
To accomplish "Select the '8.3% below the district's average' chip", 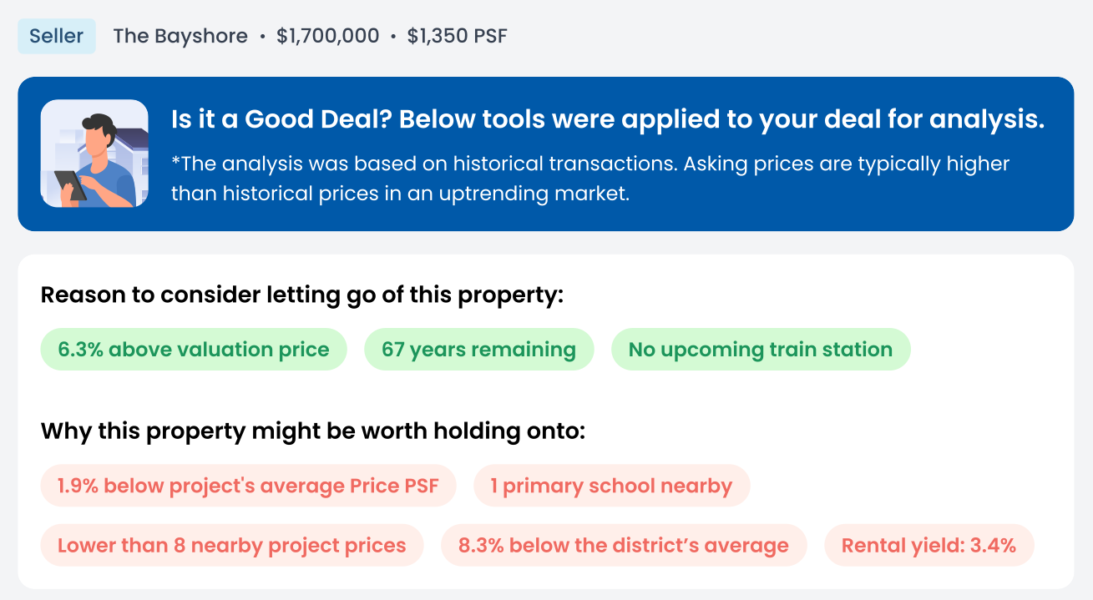I will [x=623, y=547].
